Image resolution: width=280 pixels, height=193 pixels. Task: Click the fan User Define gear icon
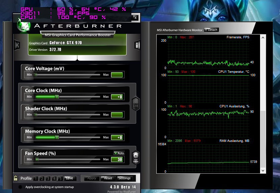pyautogui.click(x=136, y=157)
